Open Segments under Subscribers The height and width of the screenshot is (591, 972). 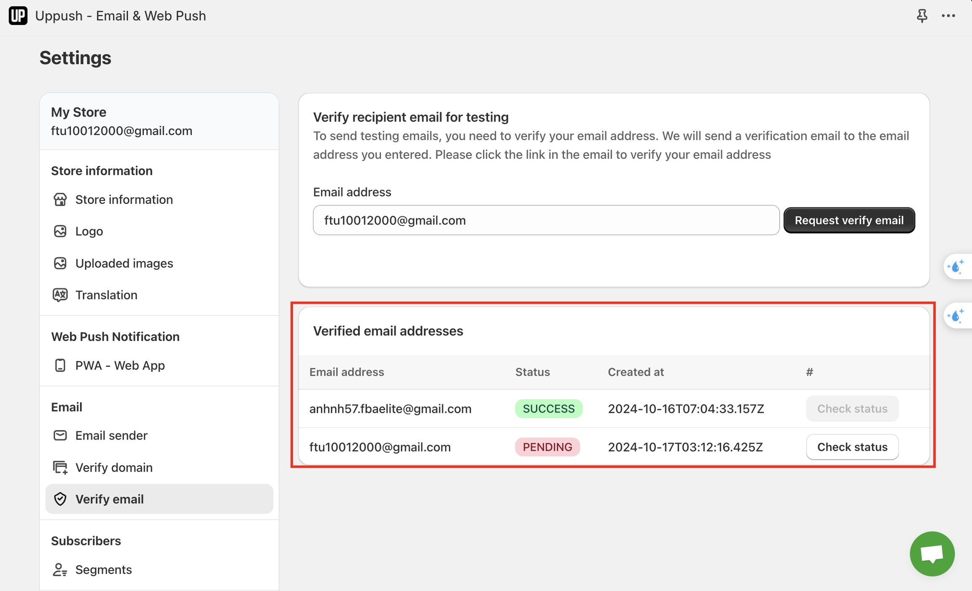point(103,569)
